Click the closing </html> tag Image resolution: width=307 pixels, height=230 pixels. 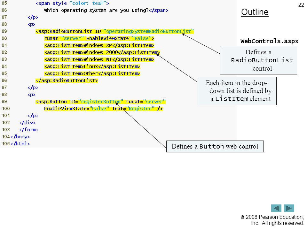click(20, 144)
